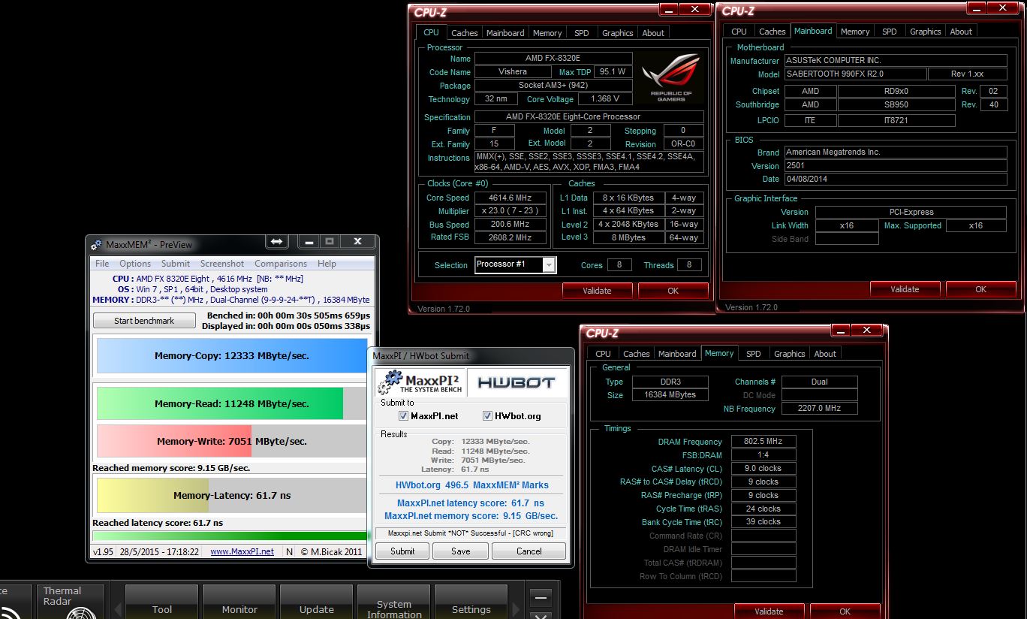Click Submit button in HWbot Submit dialog
This screenshot has width=1027, height=619.
402,551
